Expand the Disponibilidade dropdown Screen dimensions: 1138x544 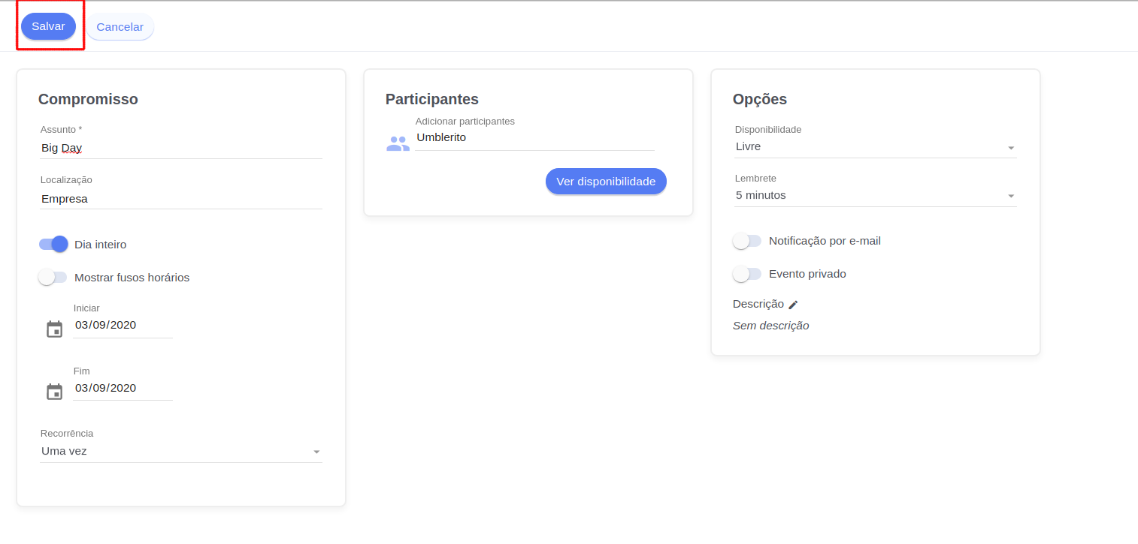click(x=875, y=147)
